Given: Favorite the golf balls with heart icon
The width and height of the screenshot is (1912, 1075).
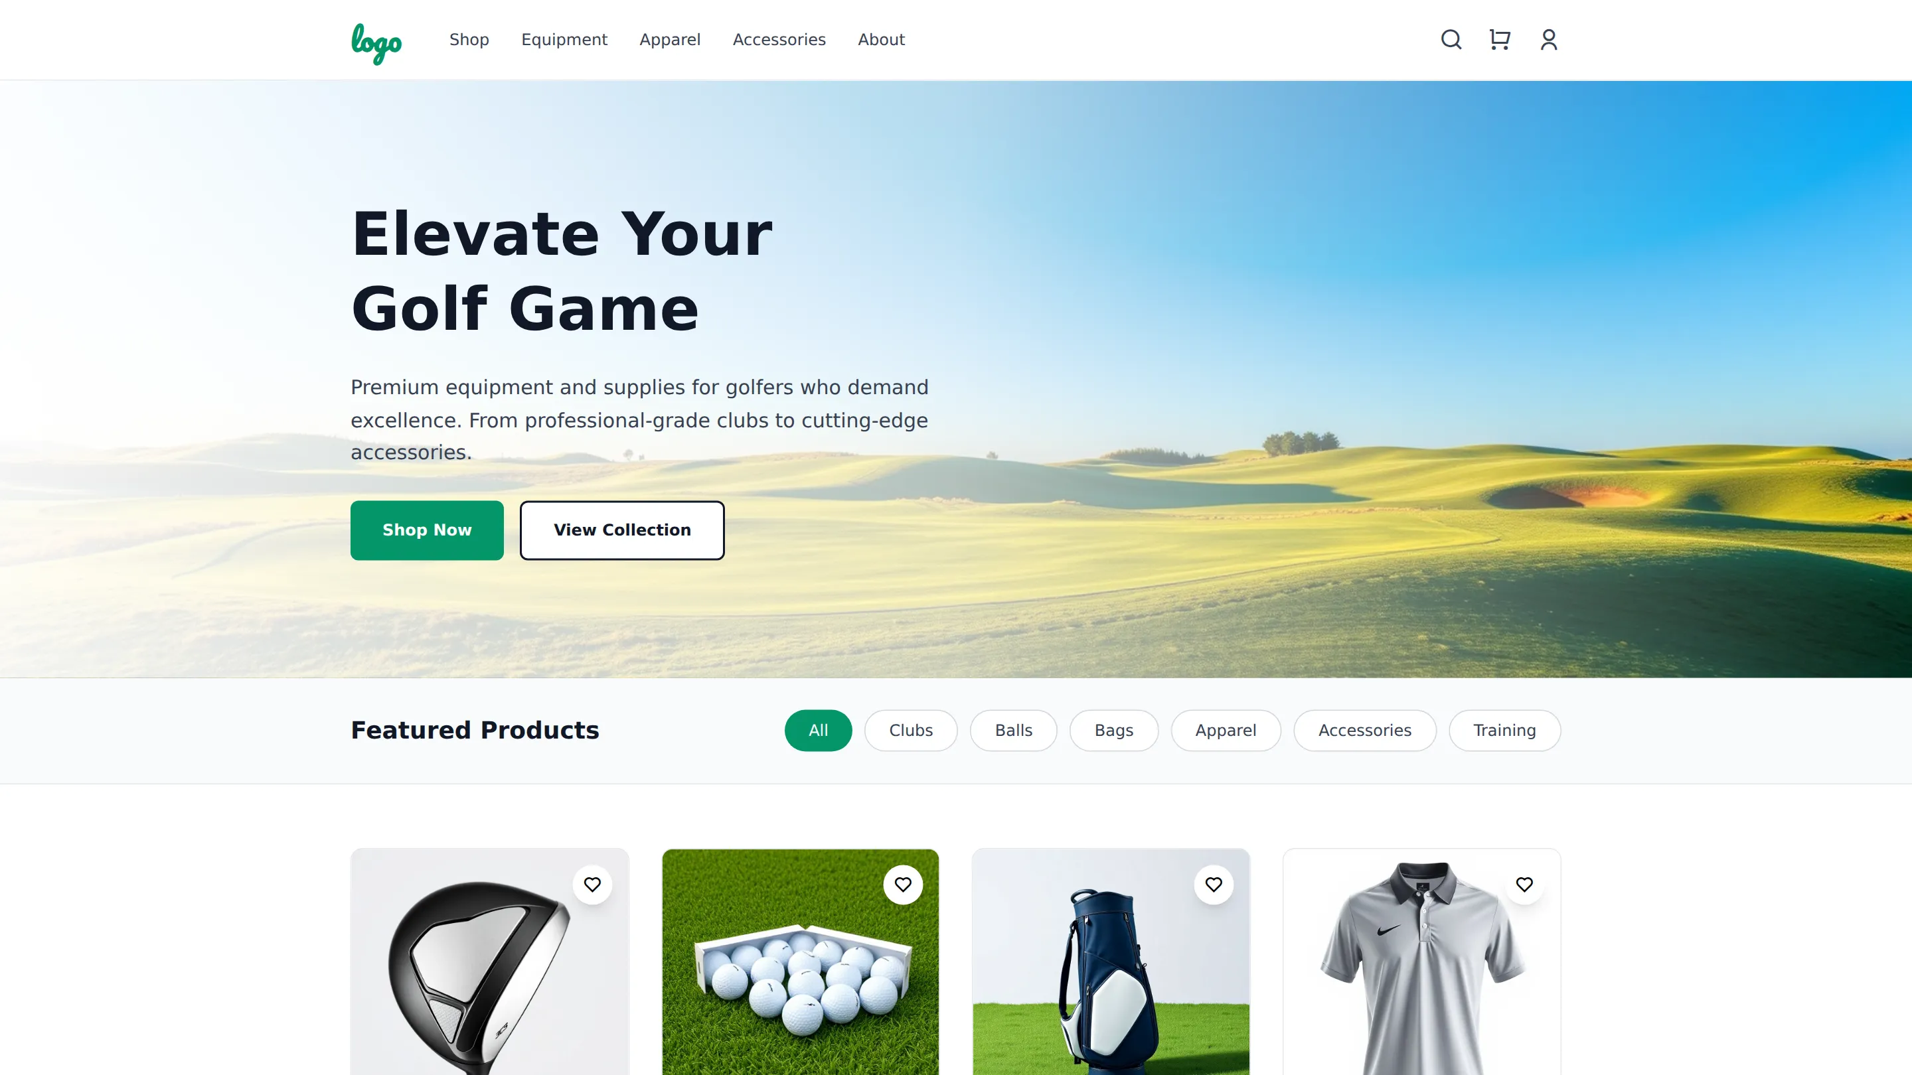Looking at the screenshot, I should tap(903, 885).
